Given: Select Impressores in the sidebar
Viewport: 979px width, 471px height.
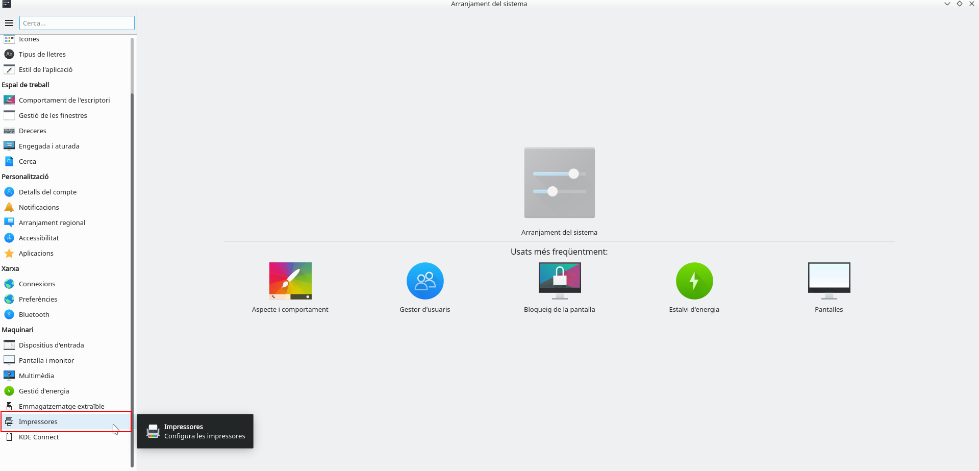Looking at the screenshot, I should (x=38, y=422).
